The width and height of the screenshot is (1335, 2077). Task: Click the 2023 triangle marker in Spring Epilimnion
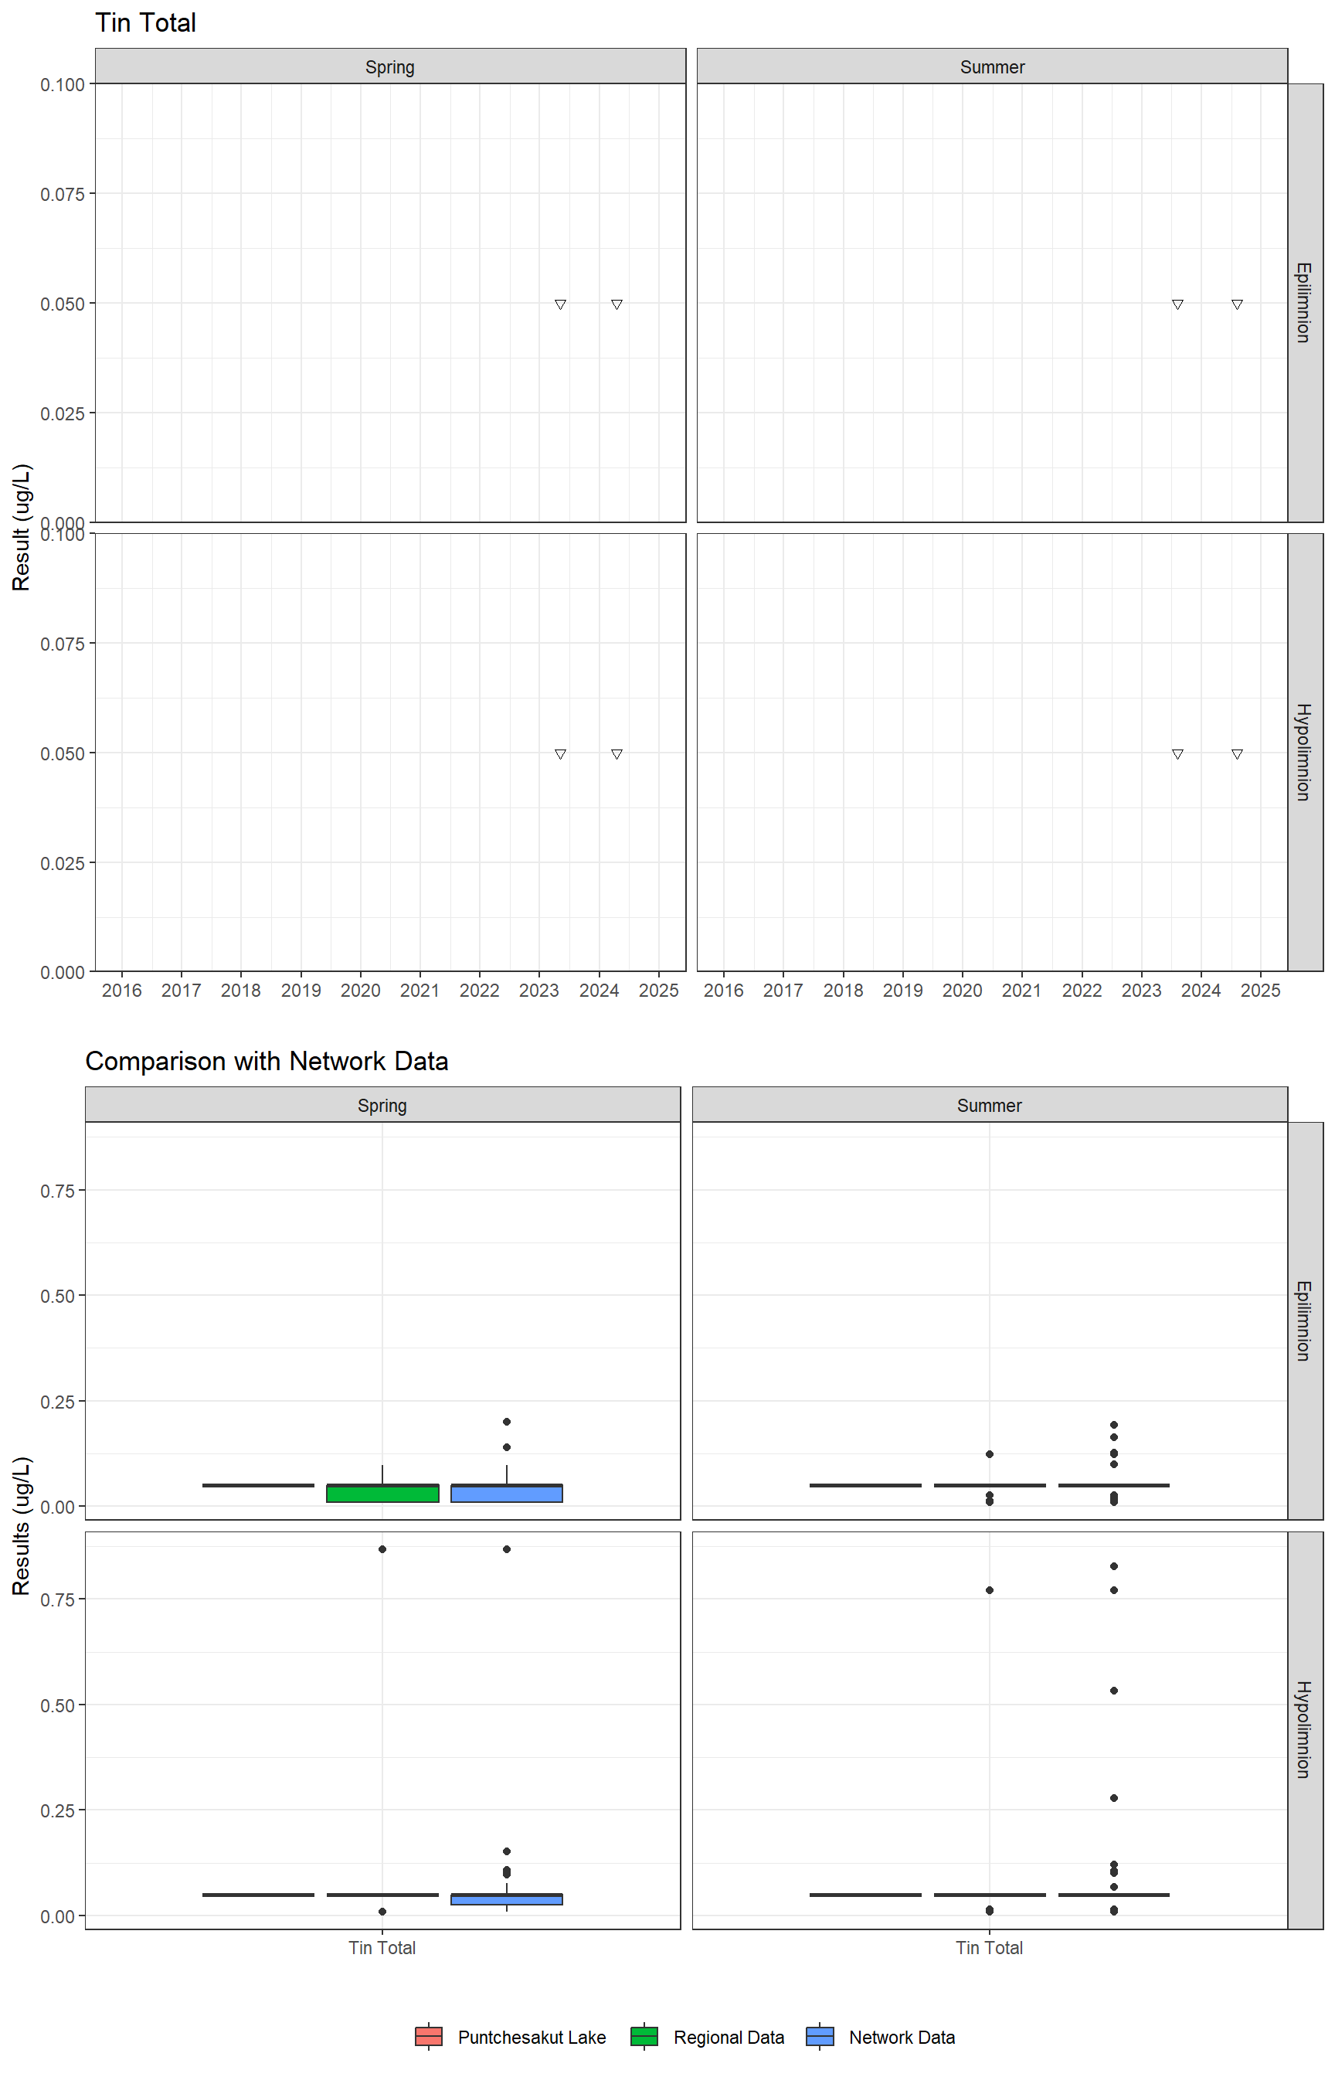(560, 304)
